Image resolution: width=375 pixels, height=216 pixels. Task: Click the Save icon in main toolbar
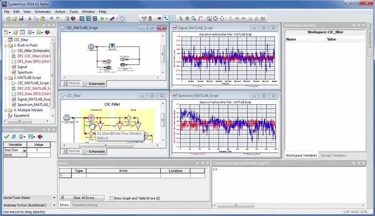(21, 18)
